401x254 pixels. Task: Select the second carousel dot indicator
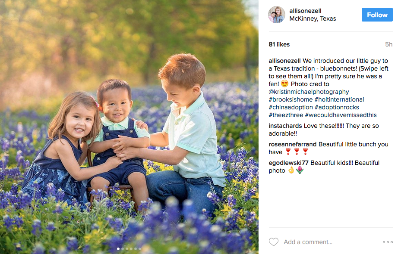(x=123, y=249)
